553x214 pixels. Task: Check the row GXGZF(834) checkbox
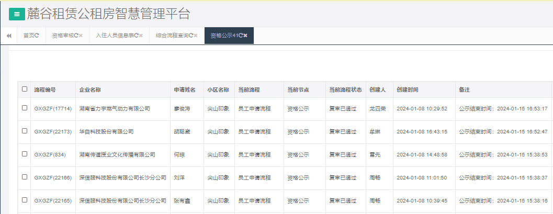pyautogui.click(x=25, y=154)
